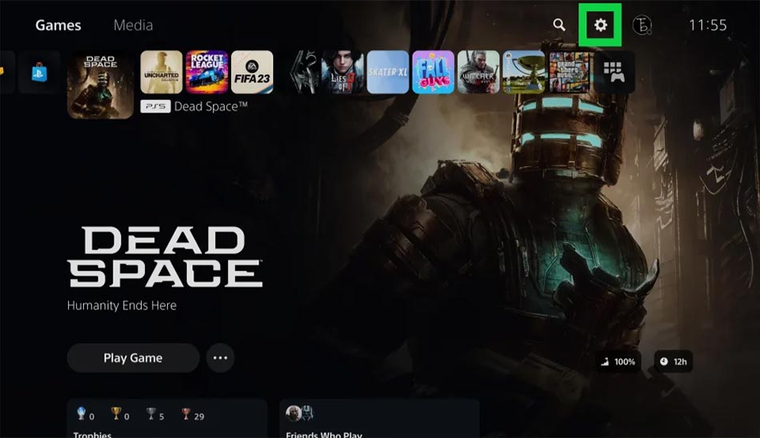
Task: Select the FIFA 23 game tile
Action: pyautogui.click(x=252, y=72)
